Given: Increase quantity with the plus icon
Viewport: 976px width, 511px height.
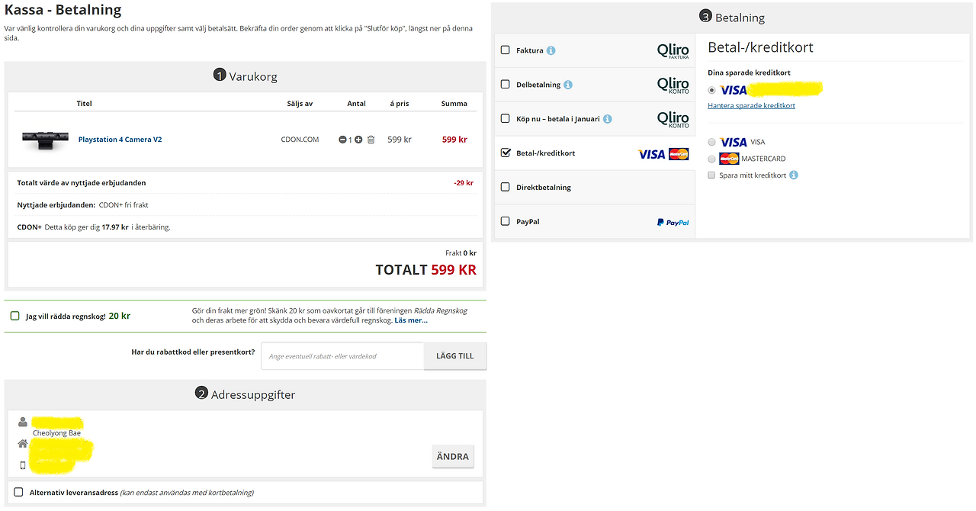Looking at the screenshot, I should (x=358, y=140).
